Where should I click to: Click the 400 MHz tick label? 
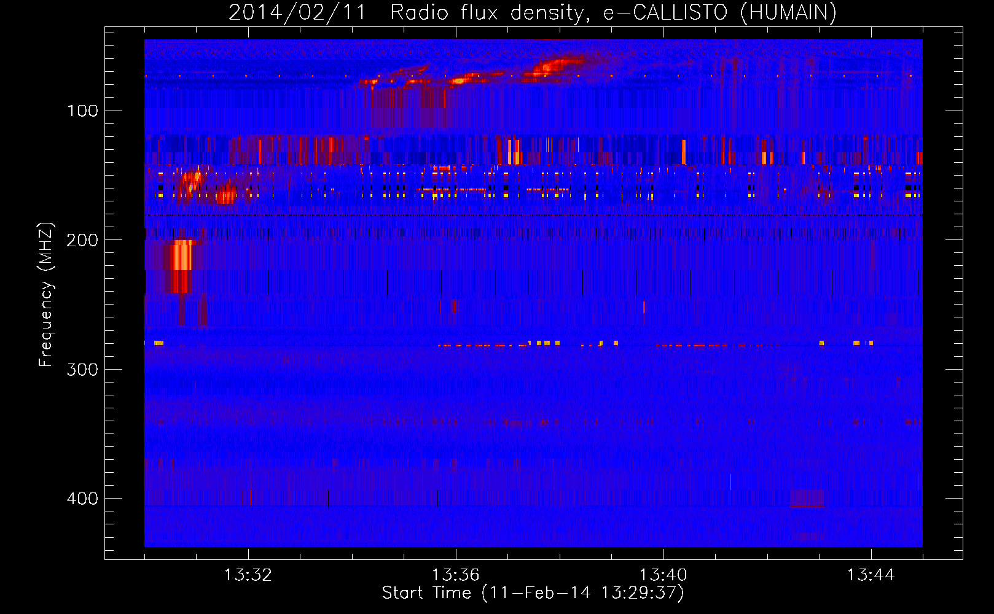click(83, 499)
